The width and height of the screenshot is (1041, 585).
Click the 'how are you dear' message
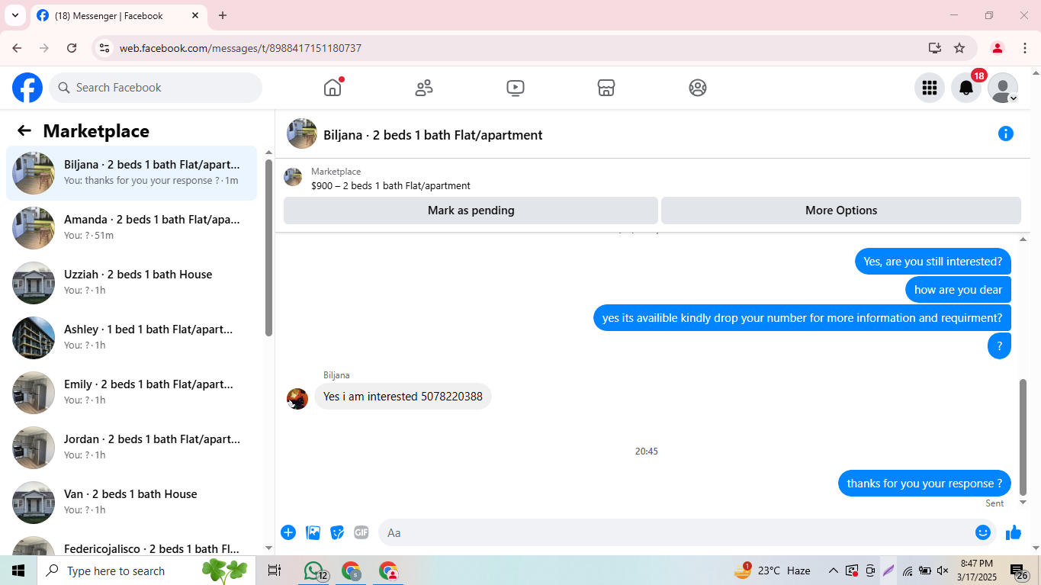point(958,290)
